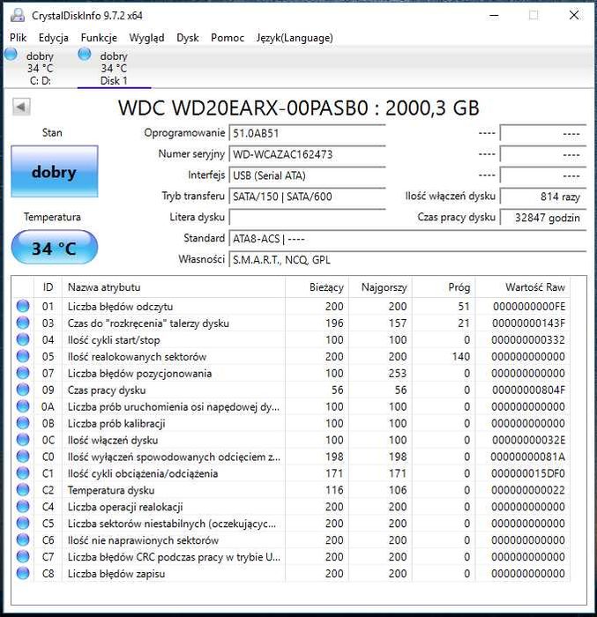Click status orb for attribute 03
This screenshot has width=597, height=617.
(x=23, y=323)
